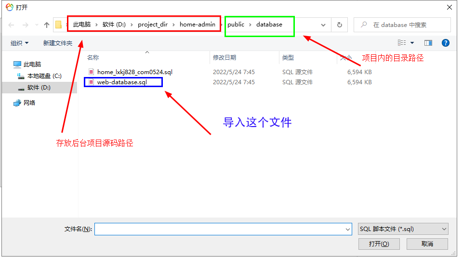Select 此电脑 in the address breadcrumb
The image size is (463, 257).
[x=82, y=25]
